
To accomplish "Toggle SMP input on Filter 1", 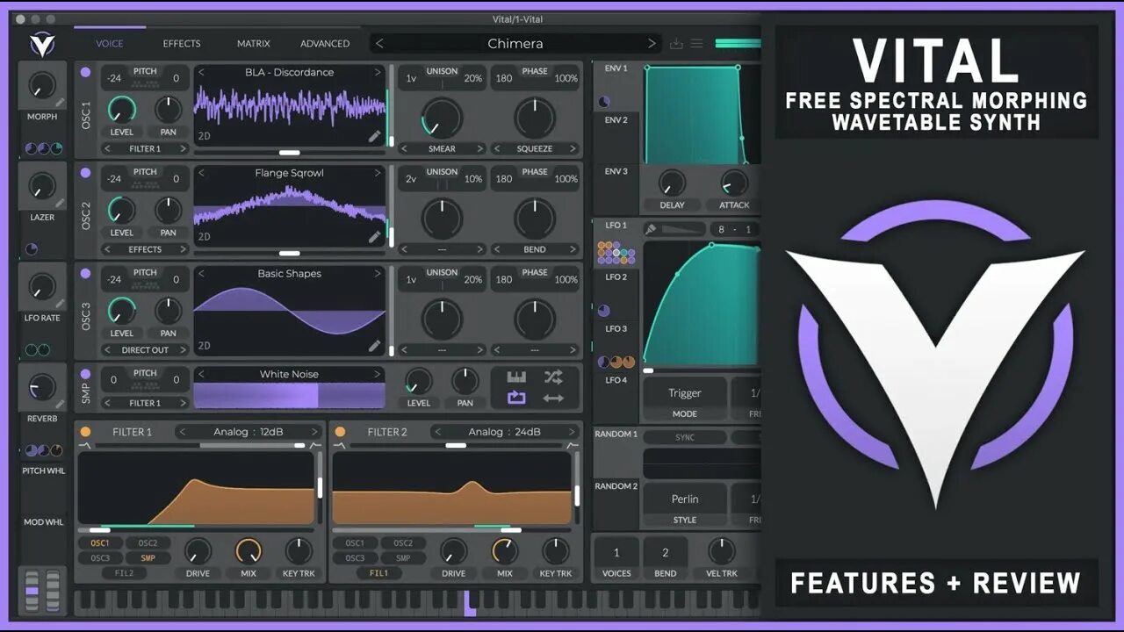I will tap(148, 558).
